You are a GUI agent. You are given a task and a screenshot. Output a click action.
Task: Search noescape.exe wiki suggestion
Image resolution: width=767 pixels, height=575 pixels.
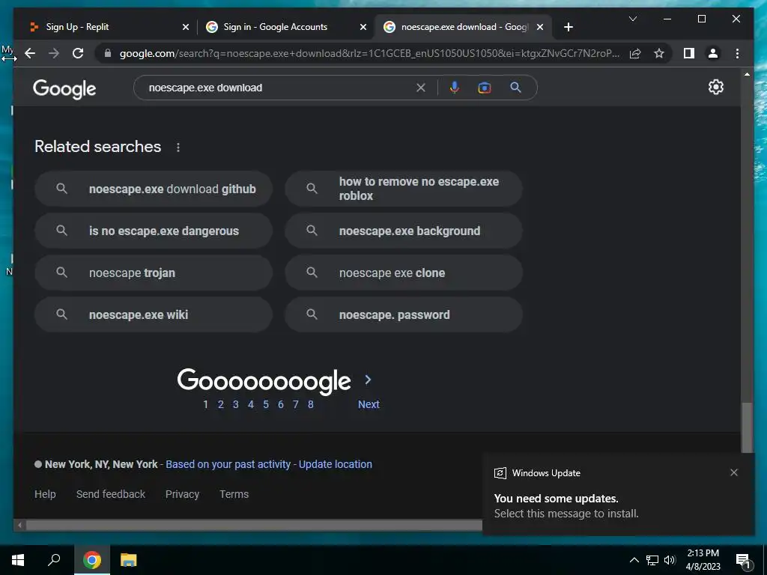pos(153,315)
